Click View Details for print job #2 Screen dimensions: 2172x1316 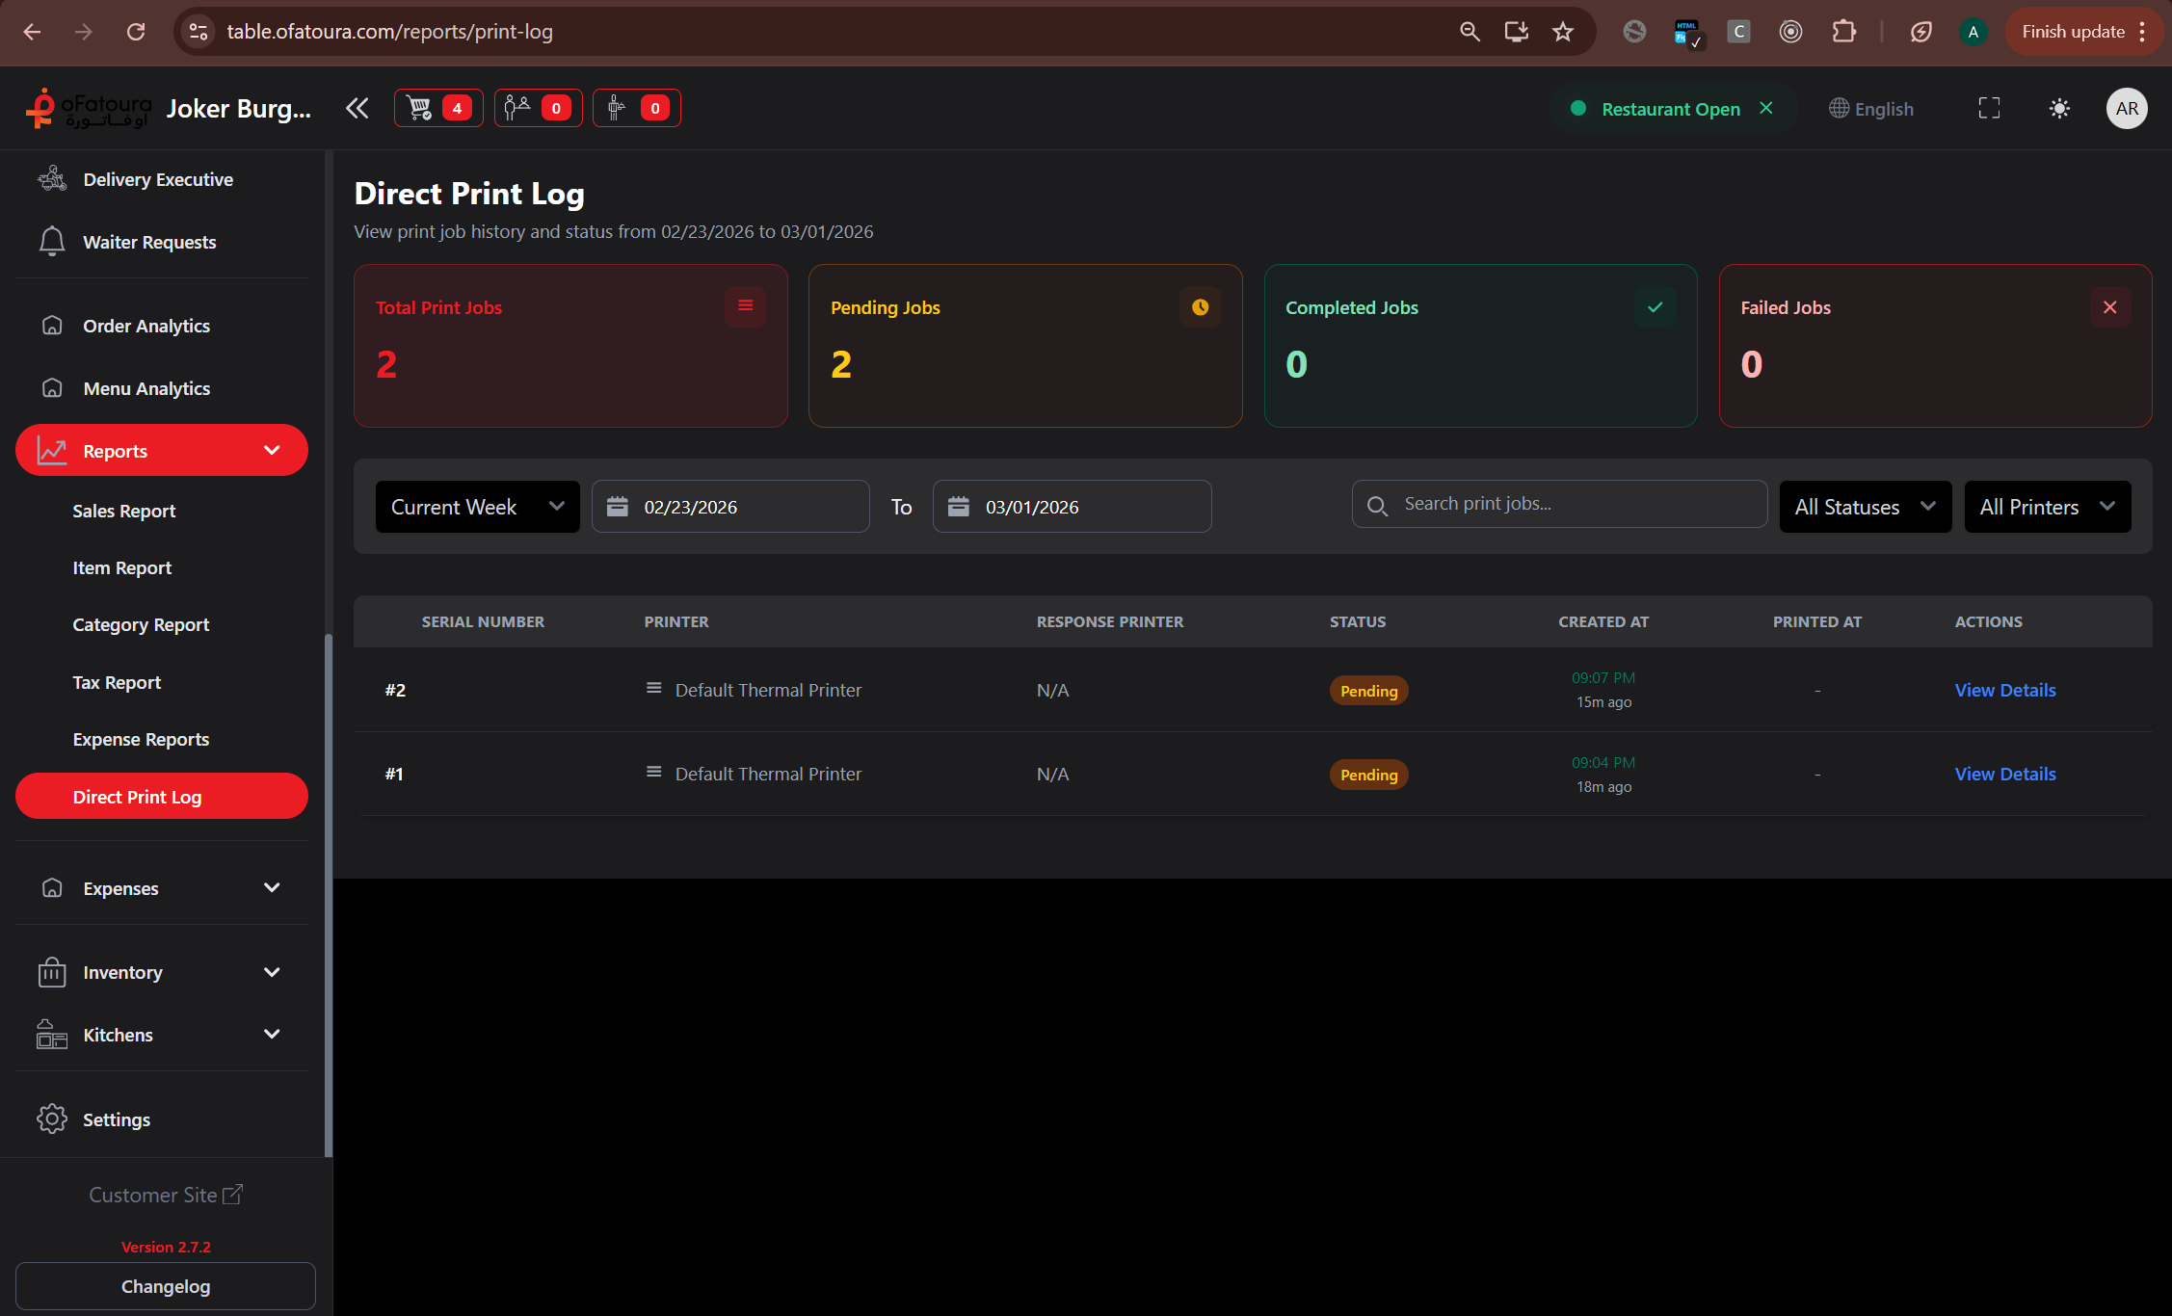tap(2004, 690)
